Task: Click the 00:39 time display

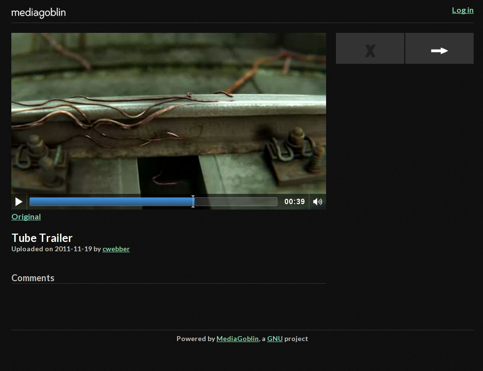Action: pyautogui.click(x=294, y=202)
